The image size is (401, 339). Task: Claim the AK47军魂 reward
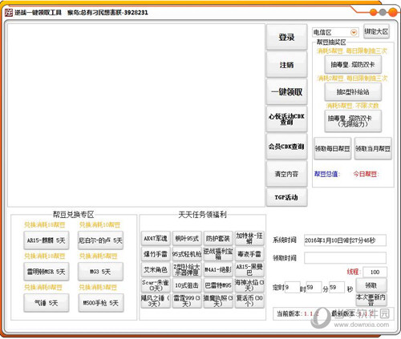point(156,238)
